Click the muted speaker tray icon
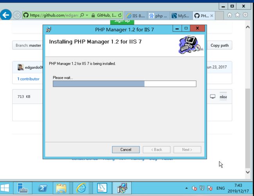Viewport: 254px width, 196px height. pos(194,188)
